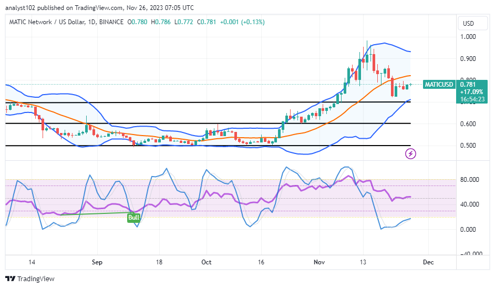Click the BINANCE exchange label
This screenshot has width=495, height=288.
(x=111, y=22)
